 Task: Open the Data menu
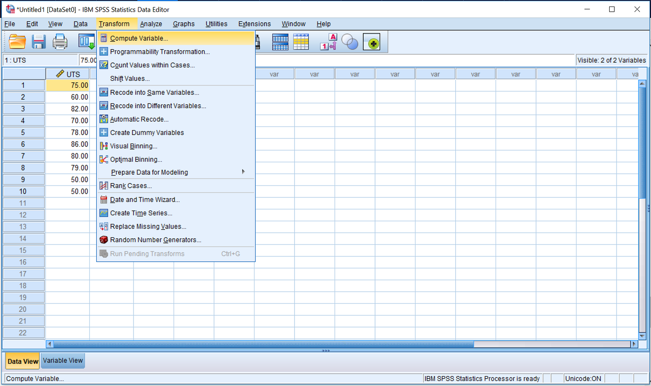coord(80,24)
